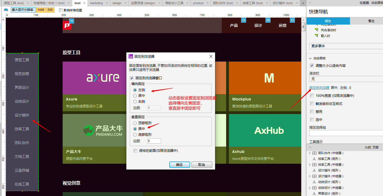
Task: Select the 顶部矩形 vertical radio button
Action: pyautogui.click(x=135, y=123)
